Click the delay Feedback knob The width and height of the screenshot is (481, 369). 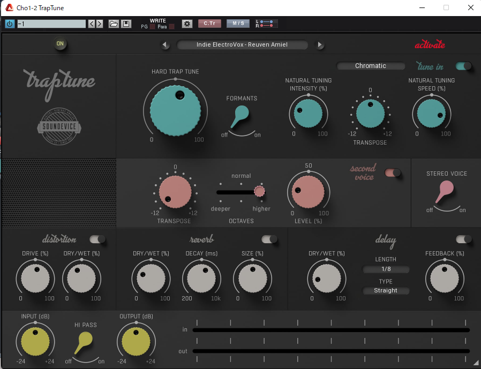click(x=445, y=278)
